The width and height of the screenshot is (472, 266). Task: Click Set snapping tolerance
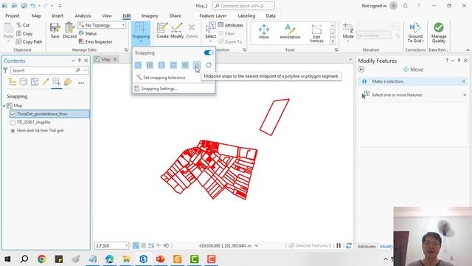tap(164, 78)
